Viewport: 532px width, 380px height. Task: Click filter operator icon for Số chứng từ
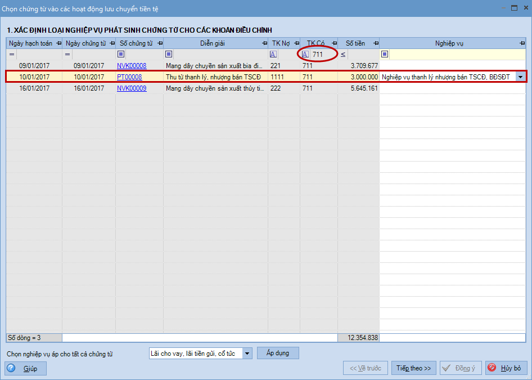[121, 55]
